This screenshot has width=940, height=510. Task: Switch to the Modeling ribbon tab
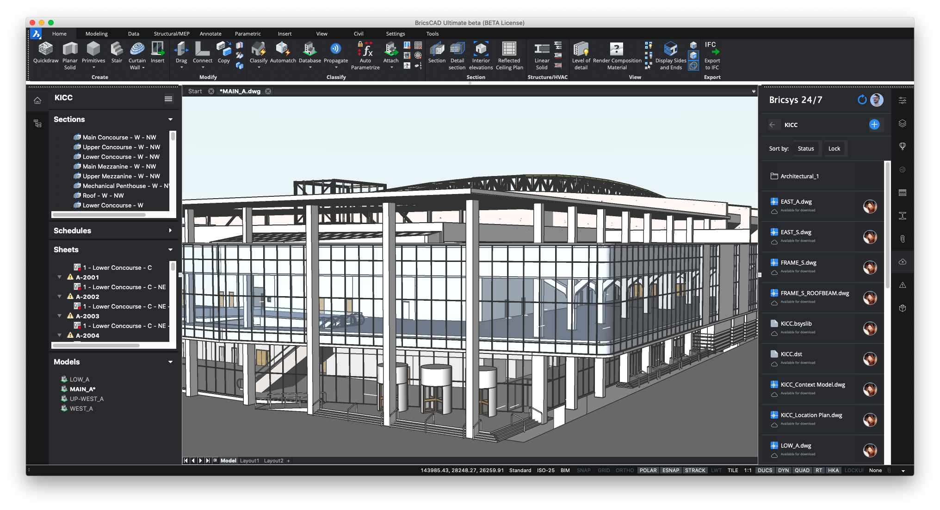pos(96,34)
